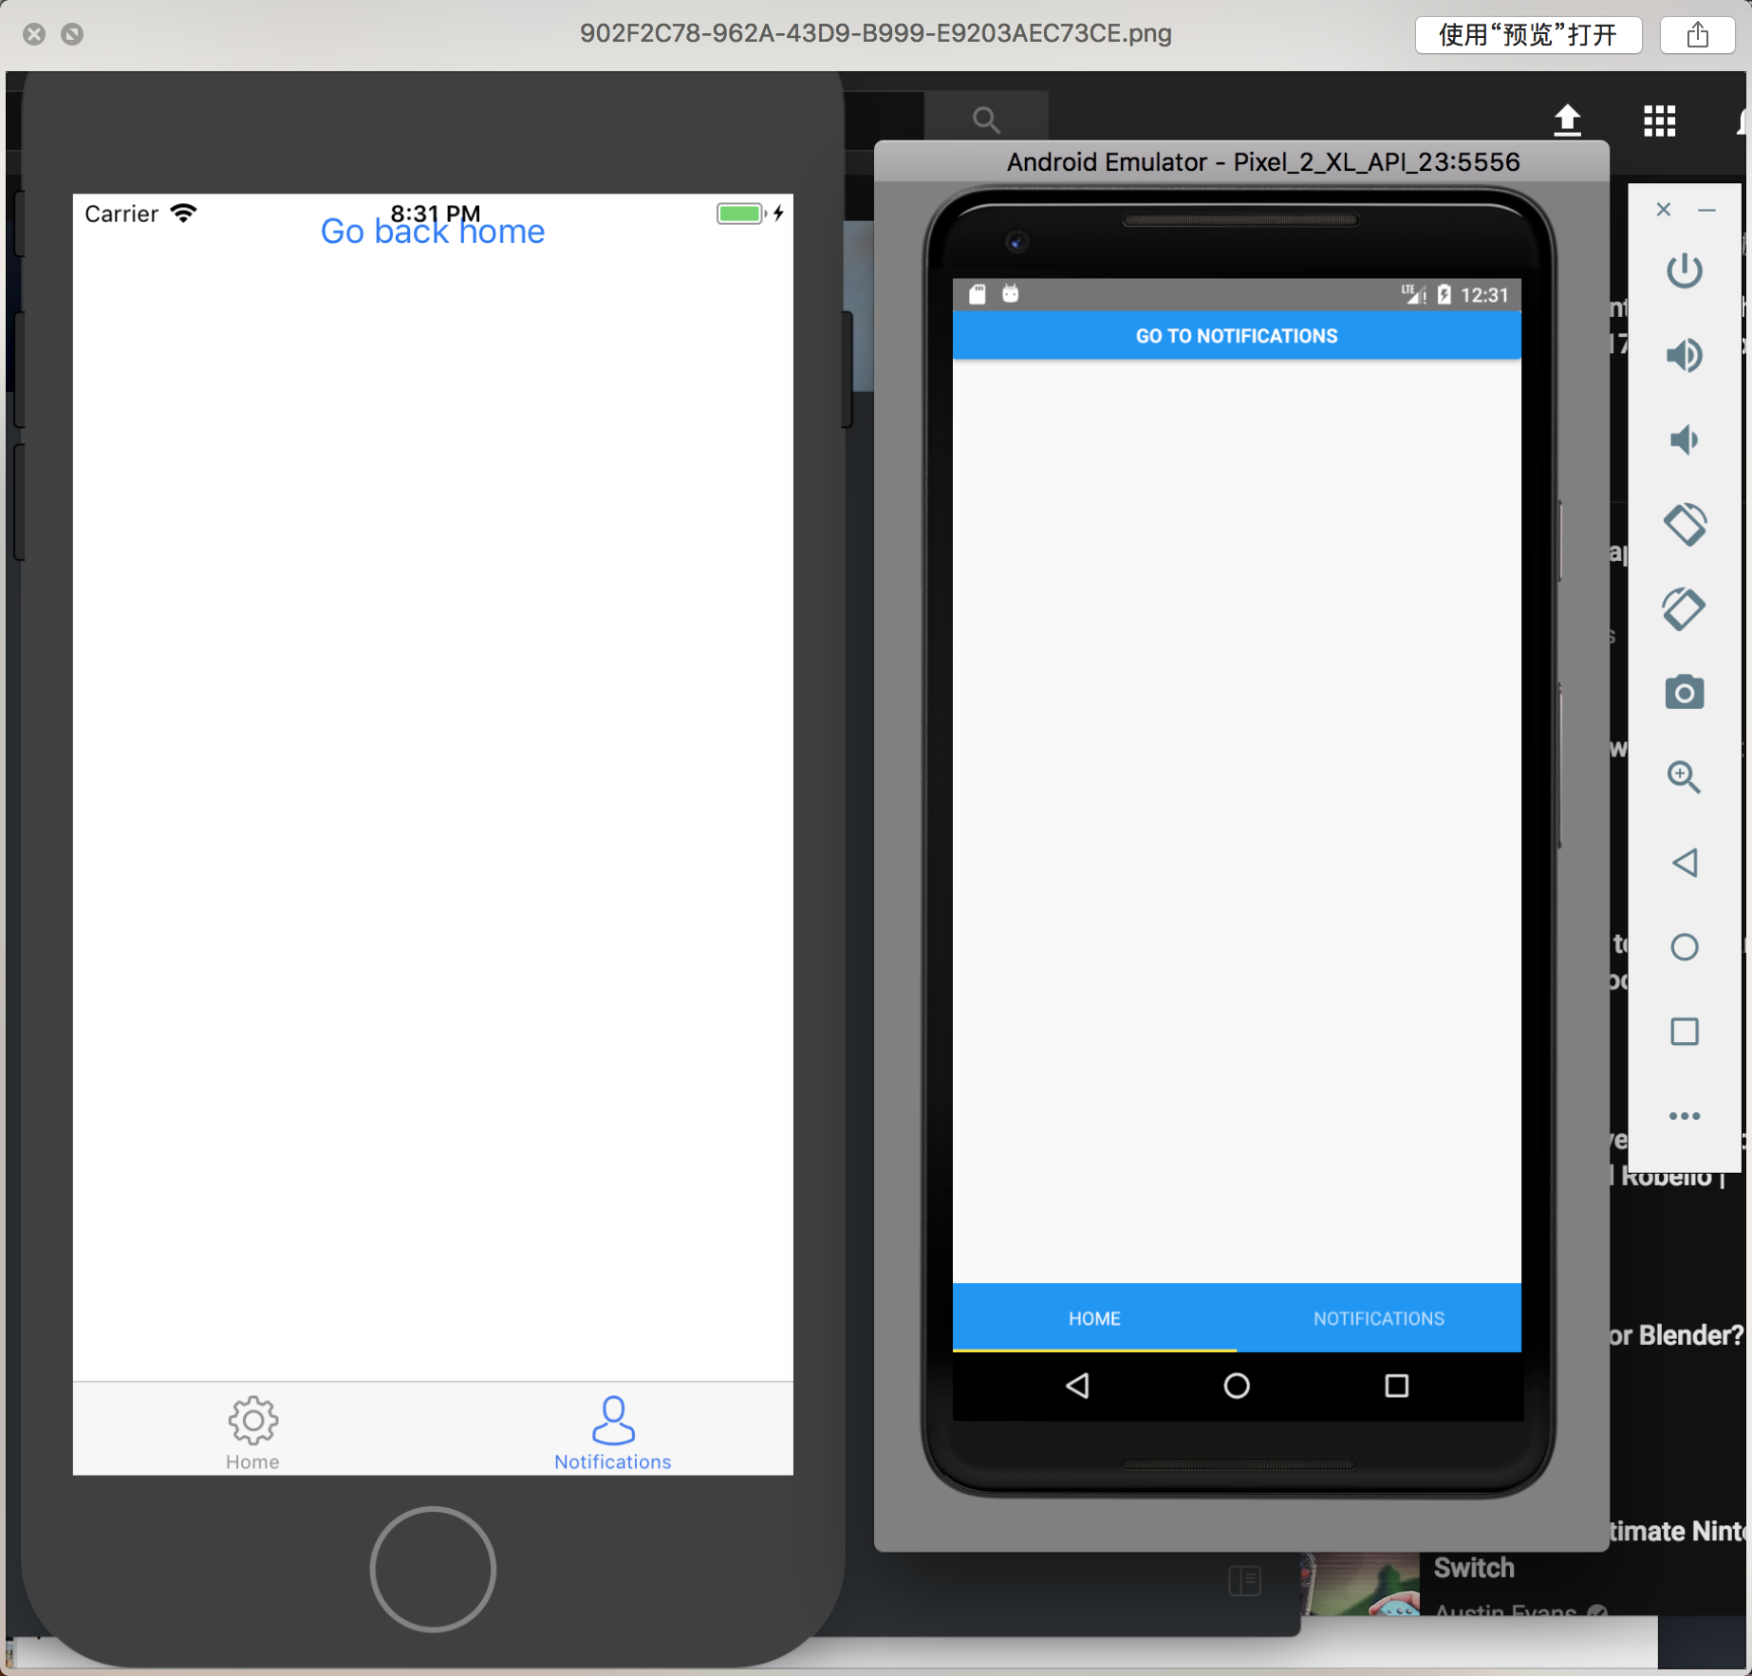Click the Quick Look full screen button

[x=72, y=34]
